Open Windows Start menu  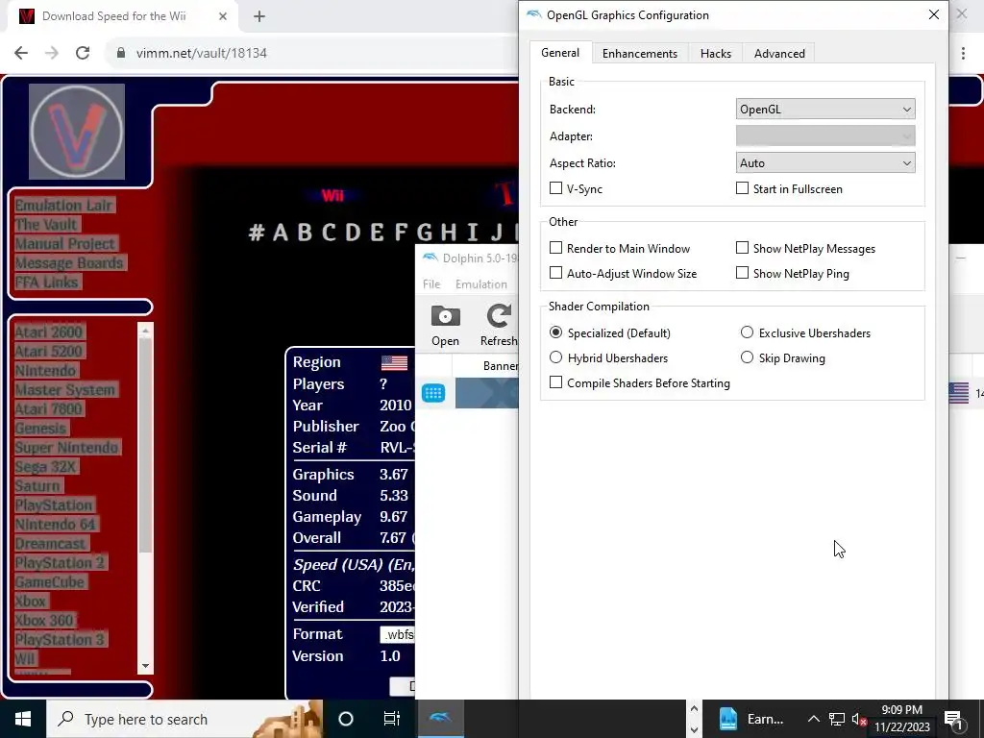23,719
